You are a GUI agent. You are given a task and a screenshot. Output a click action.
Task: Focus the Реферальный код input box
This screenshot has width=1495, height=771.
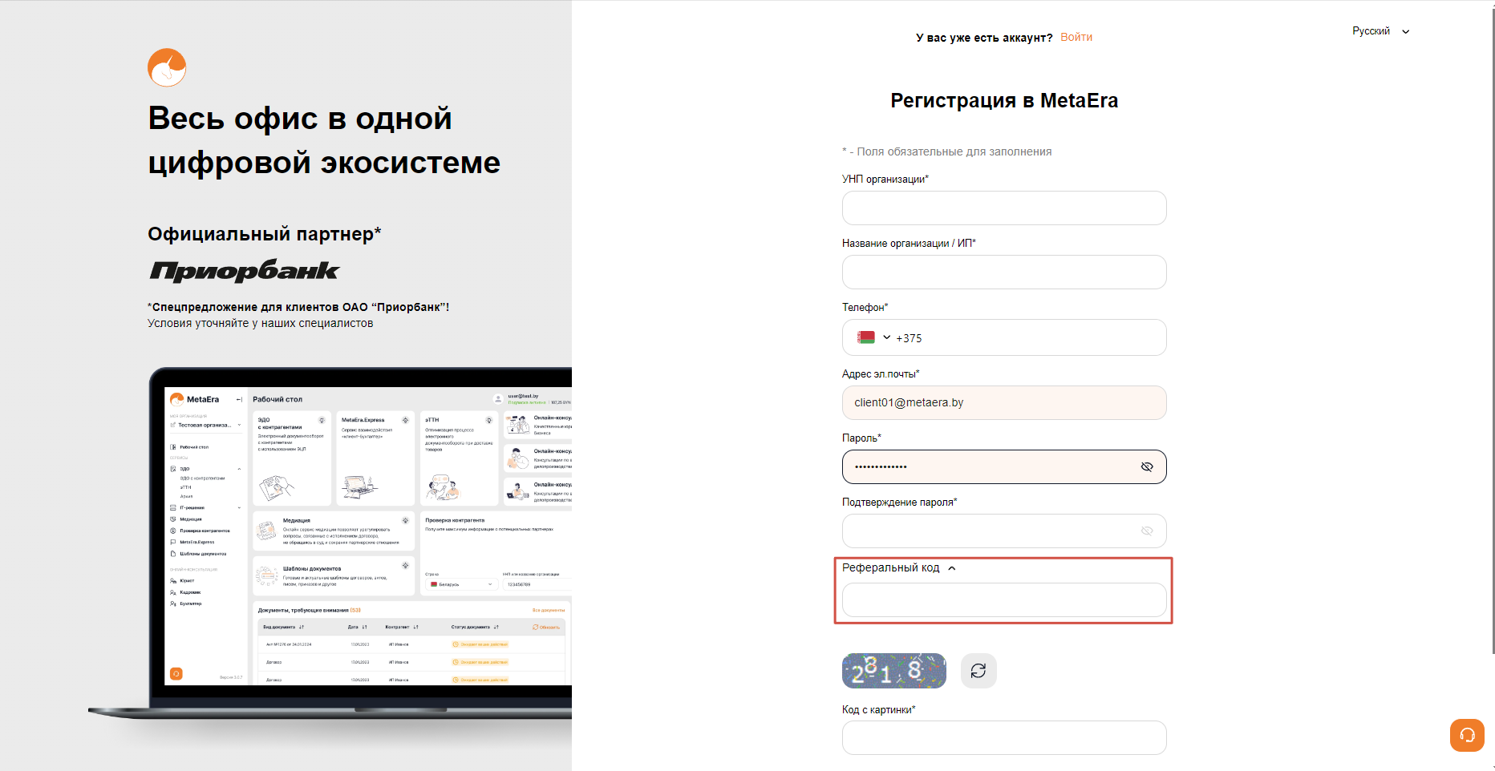pyautogui.click(x=1004, y=599)
